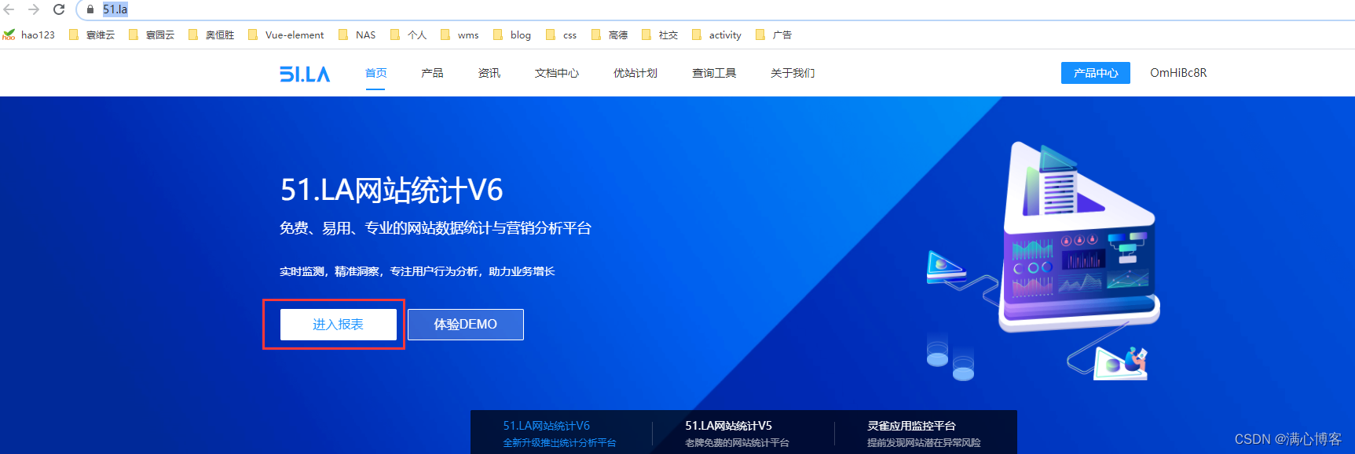The width and height of the screenshot is (1355, 454).
Task: Reload the page with refresh icon
Action: pos(59,9)
